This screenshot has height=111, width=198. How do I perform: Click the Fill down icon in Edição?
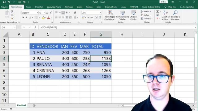[x=157, y=15]
